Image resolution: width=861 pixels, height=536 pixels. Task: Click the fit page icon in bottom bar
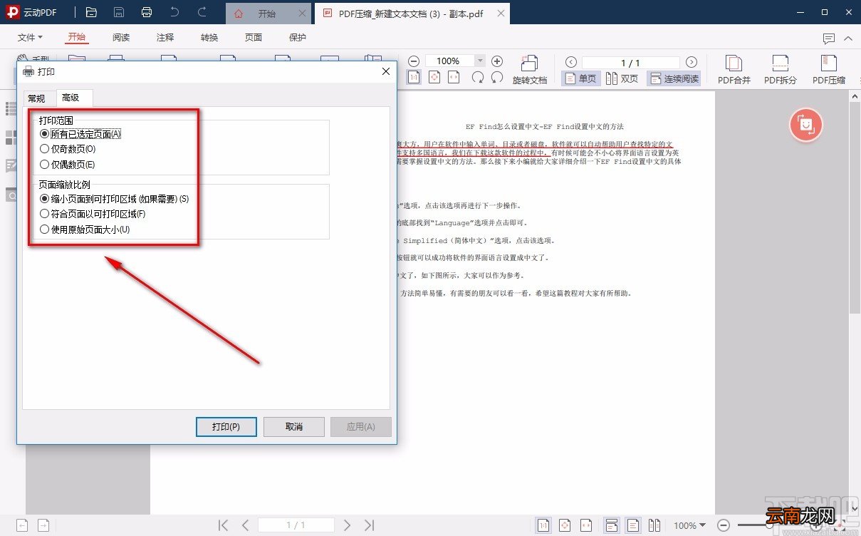pos(565,525)
